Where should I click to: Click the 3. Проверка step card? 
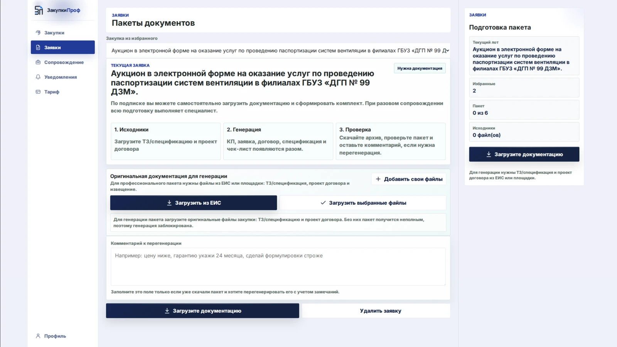coord(391,141)
